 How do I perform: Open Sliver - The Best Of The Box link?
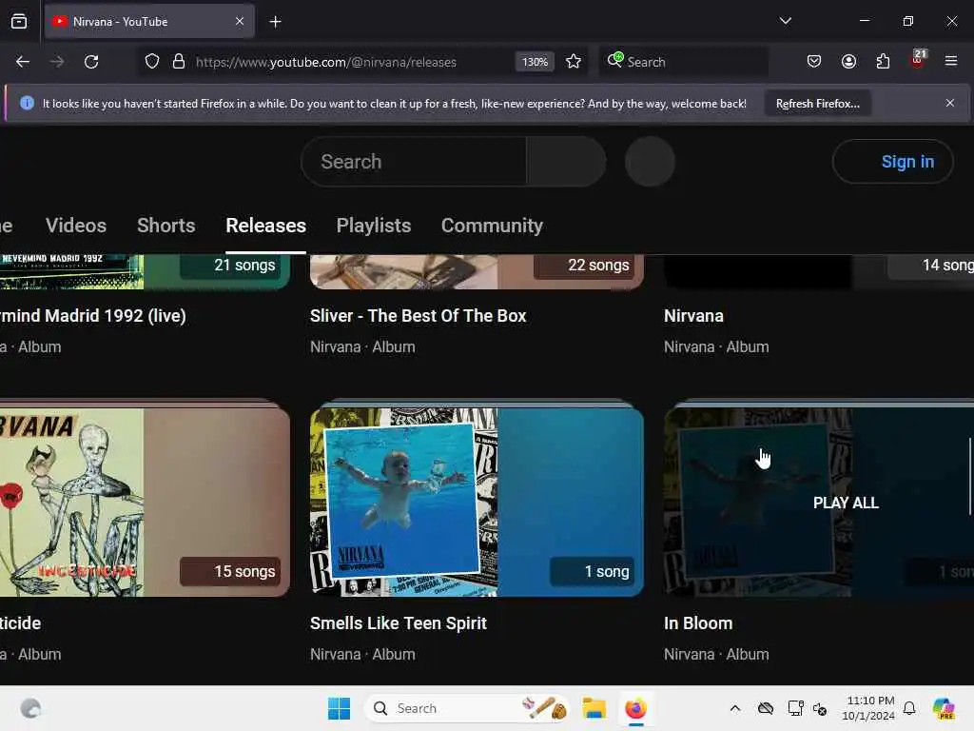[x=419, y=316]
